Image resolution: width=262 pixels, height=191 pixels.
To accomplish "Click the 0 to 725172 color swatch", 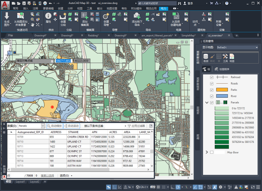I will click(x=222, y=108).
